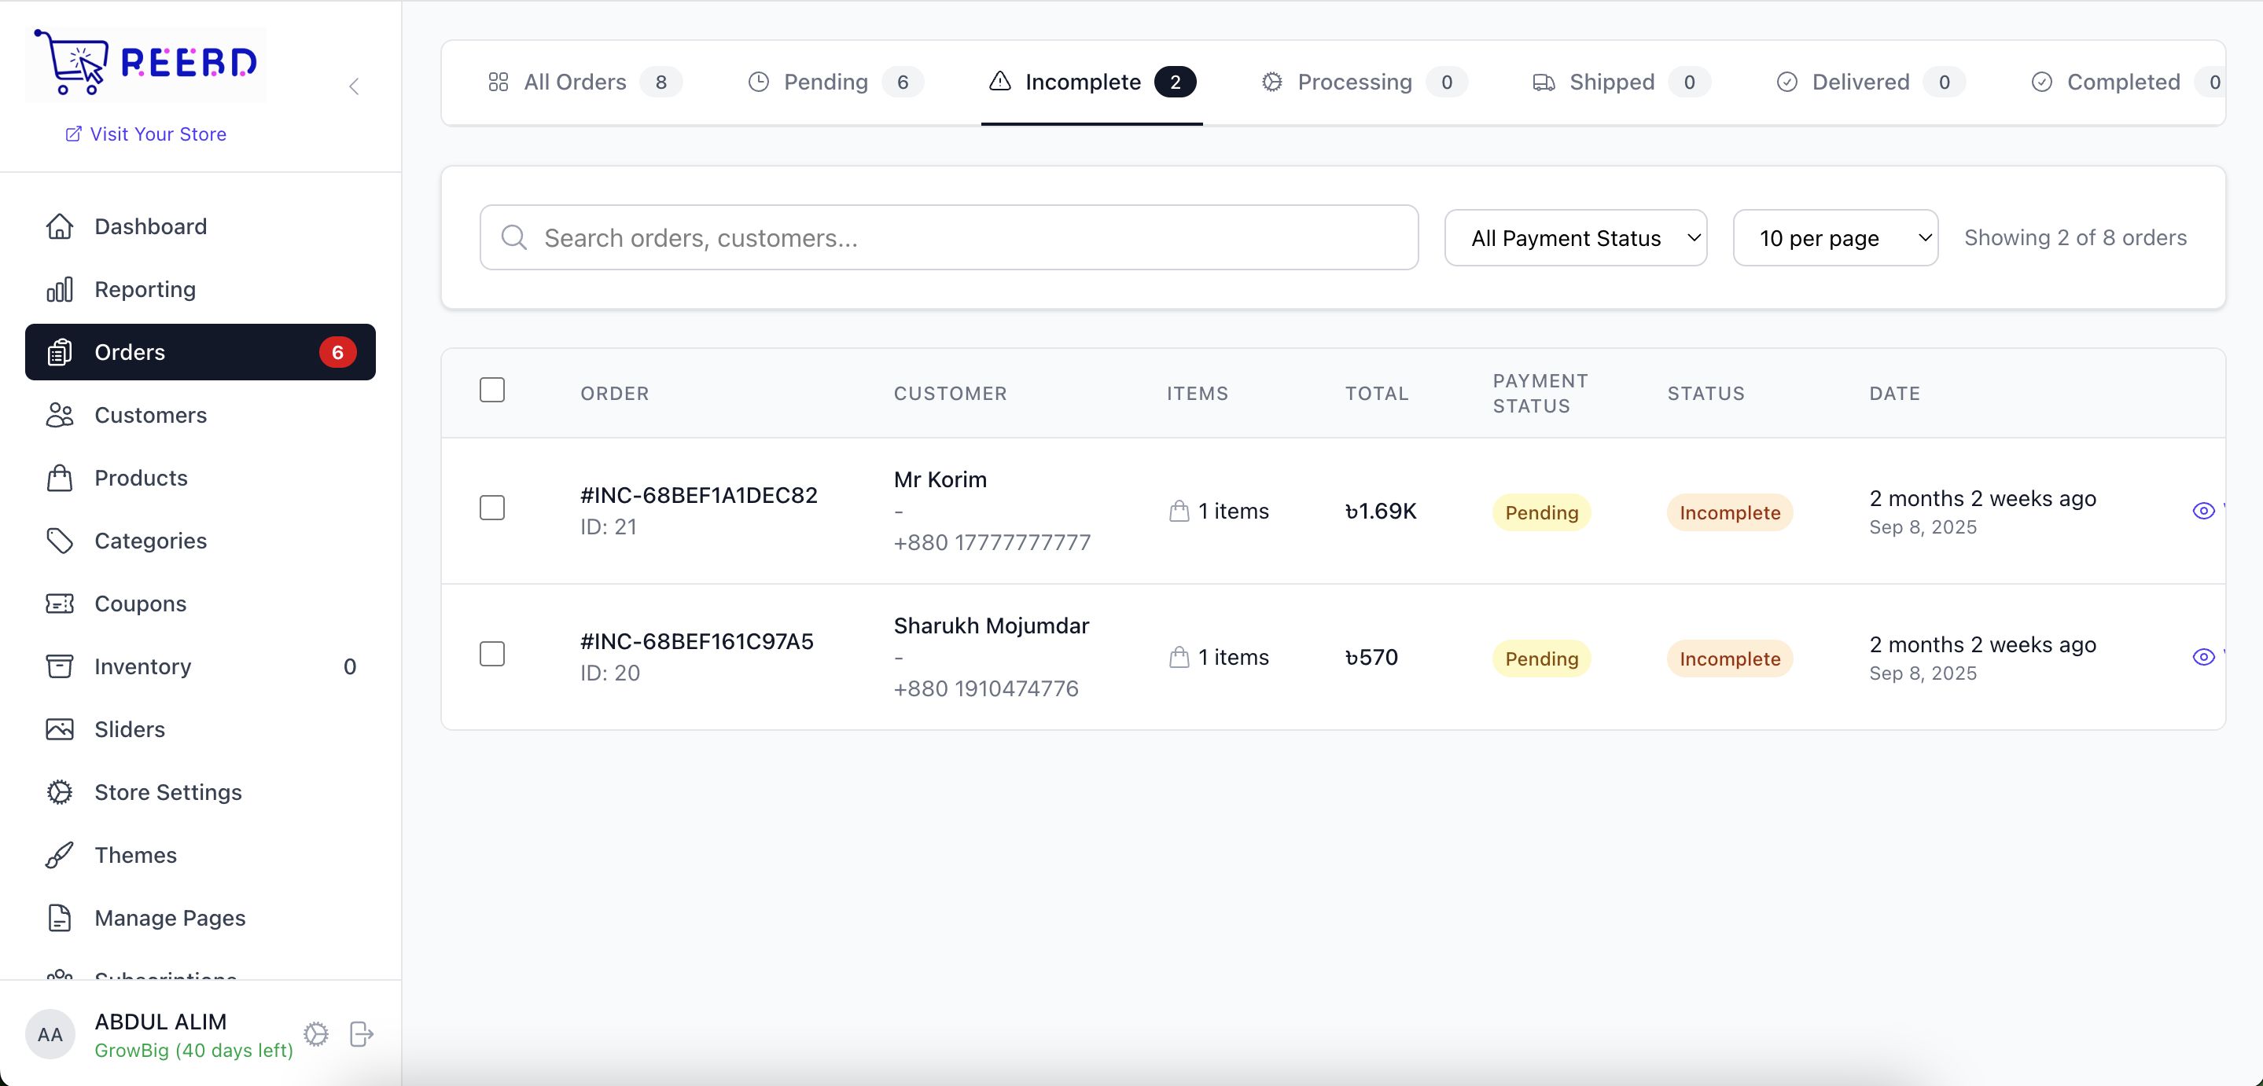This screenshot has width=2263, height=1086.
Task: Open account settings gear near ABDUL ALIM
Action: pos(316,1033)
